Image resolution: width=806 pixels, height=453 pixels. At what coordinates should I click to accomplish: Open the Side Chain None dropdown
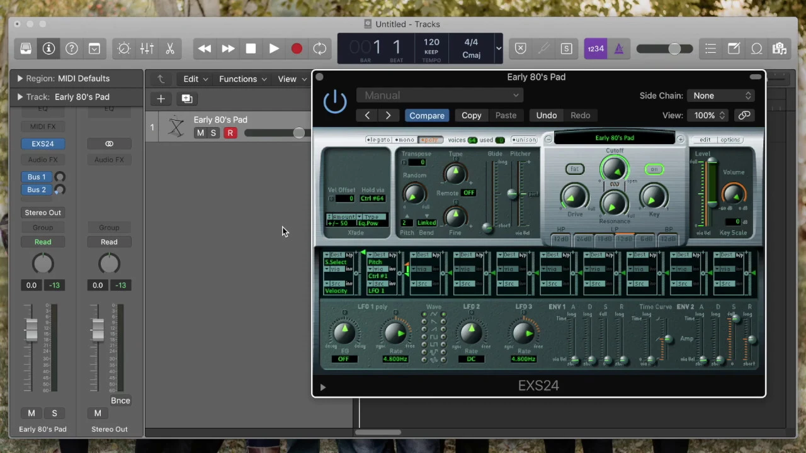721,96
